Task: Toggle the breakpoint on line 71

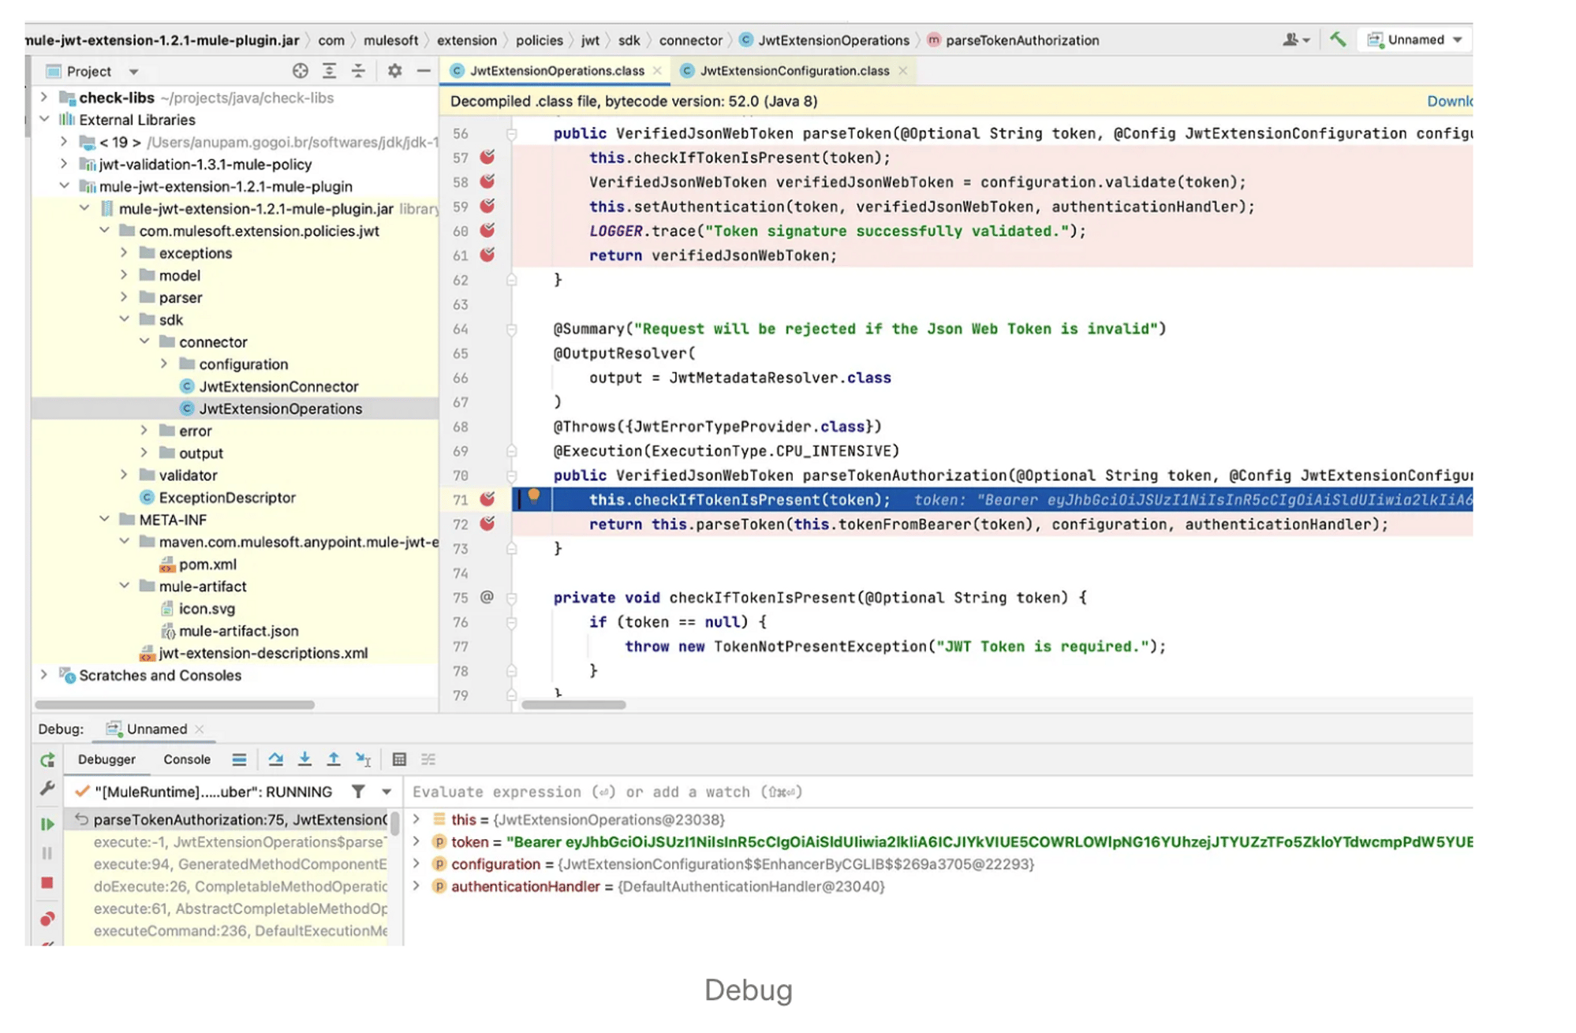Action: pos(489,499)
